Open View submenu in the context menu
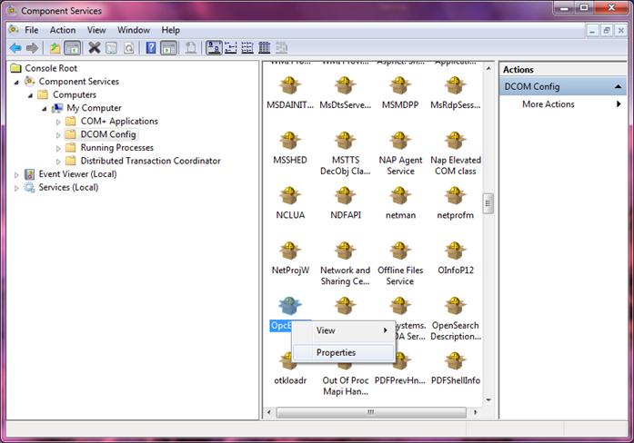This screenshot has height=443, width=634. 343,330
